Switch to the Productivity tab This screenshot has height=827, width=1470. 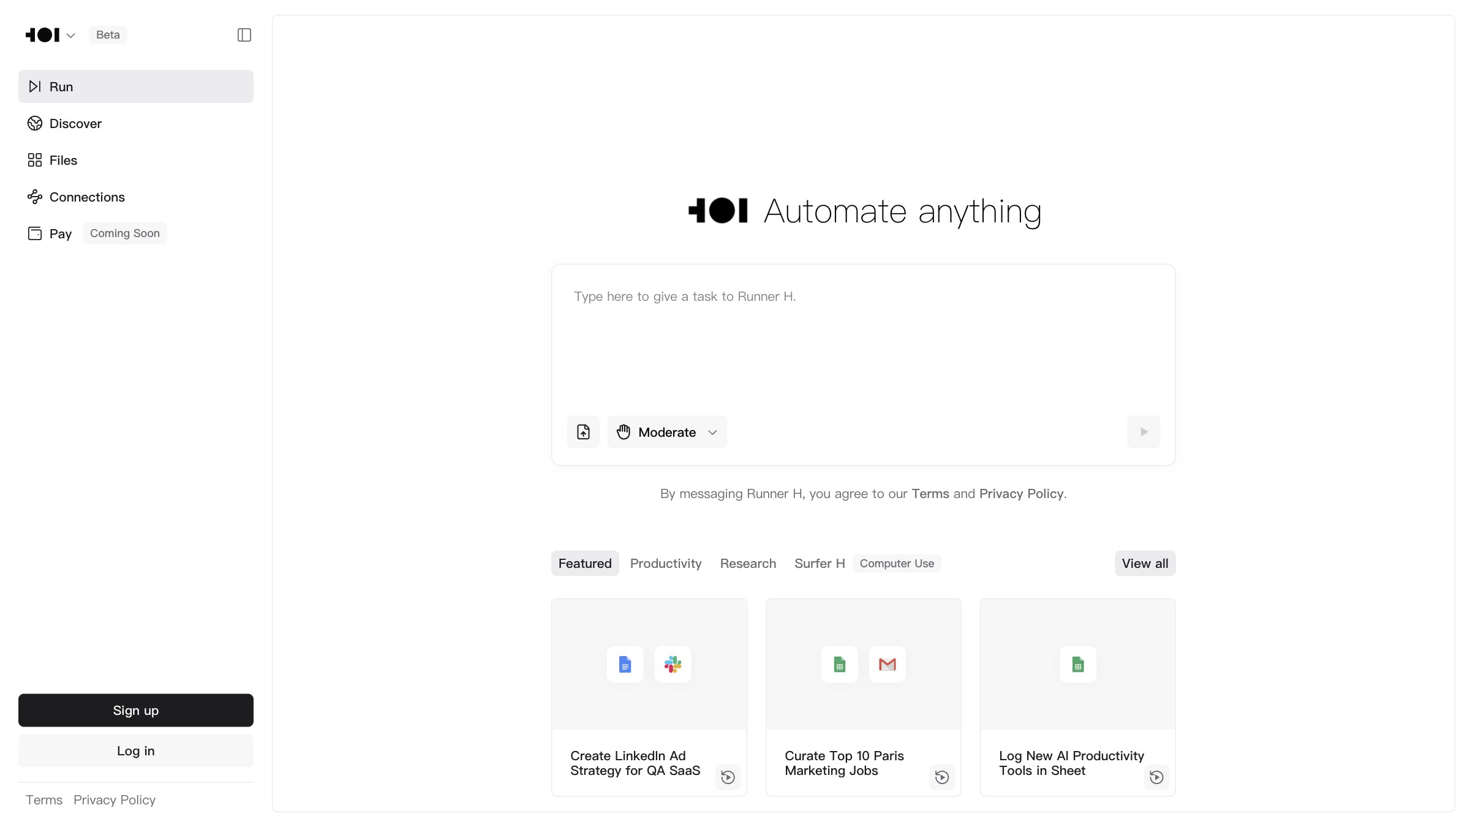click(x=666, y=564)
